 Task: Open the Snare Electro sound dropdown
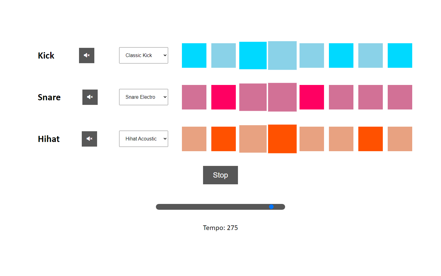(143, 97)
